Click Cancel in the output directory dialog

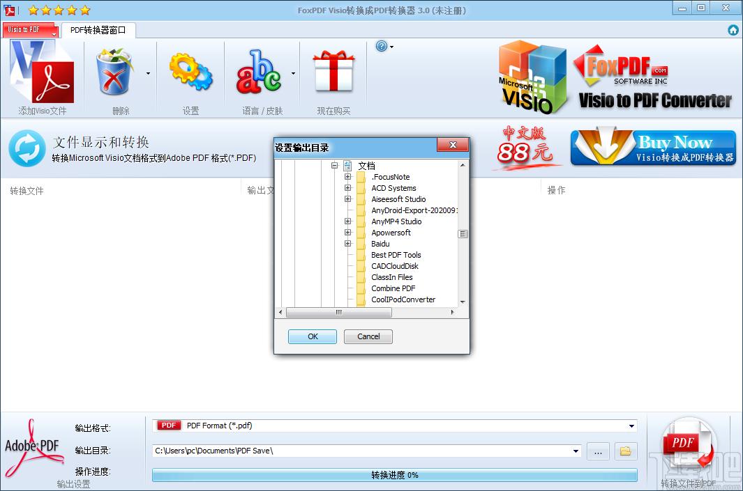coord(368,337)
